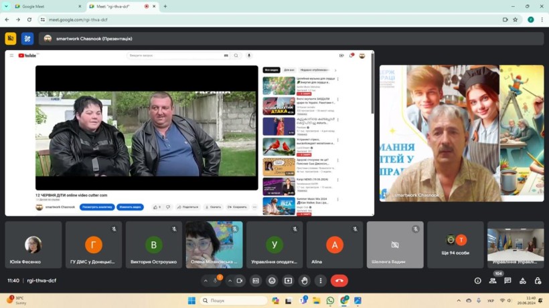Click the YouTube voice search microphone

[249, 55]
